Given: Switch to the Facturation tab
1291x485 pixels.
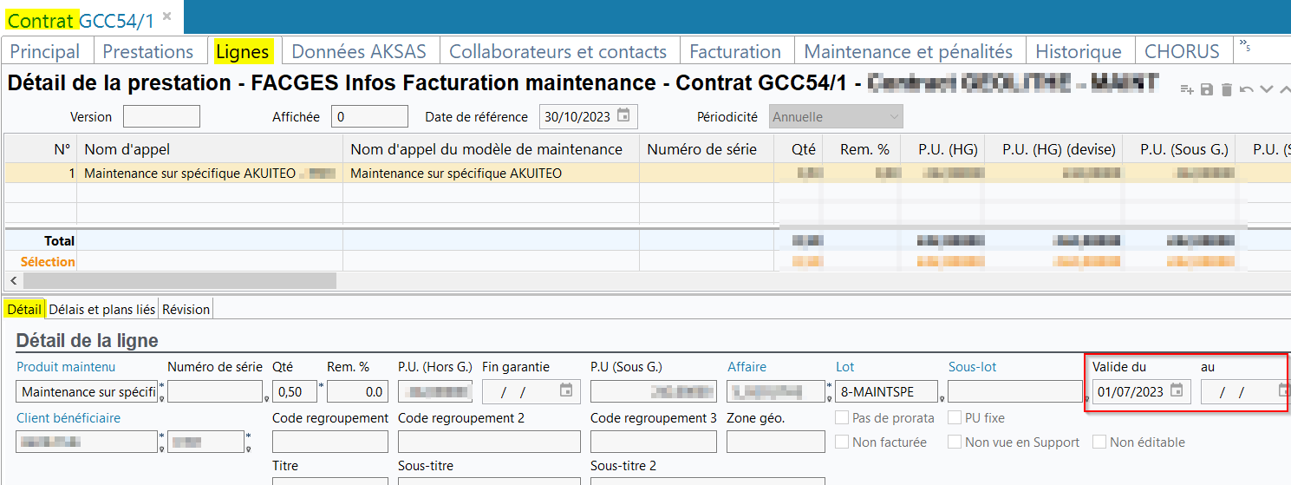Looking at the screenshot, I should tap(735, 51).
